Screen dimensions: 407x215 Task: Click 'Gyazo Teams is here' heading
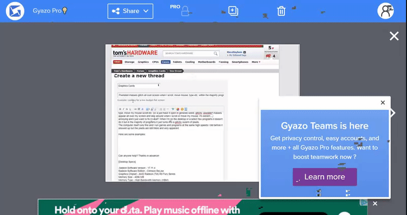coord(325,126)
